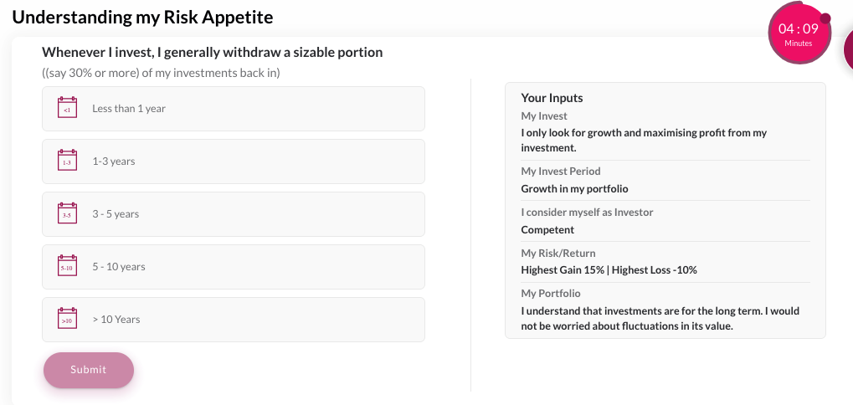Click the pink countdown timer circle

(798, 34)
